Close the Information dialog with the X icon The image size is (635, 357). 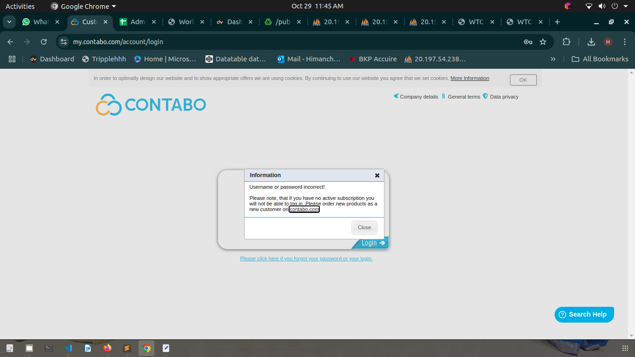coord(377,175)
